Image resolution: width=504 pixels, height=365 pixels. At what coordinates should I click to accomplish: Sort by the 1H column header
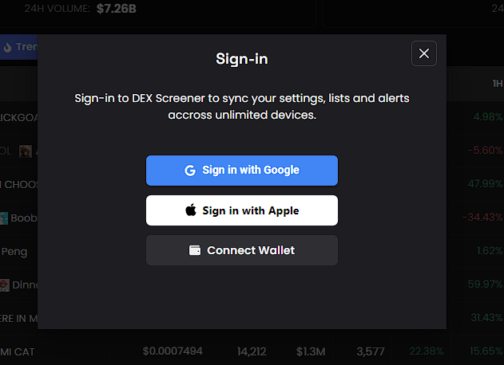[497, 83]
